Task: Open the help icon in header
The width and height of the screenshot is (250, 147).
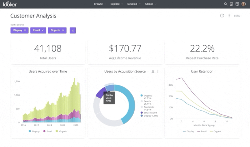Action: point(237,4)
